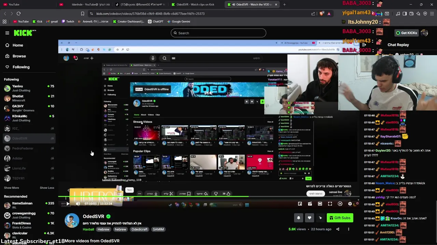Click the Gift Subs button
Viewport: 437px width, 245px height.
(x=340, y=218)
